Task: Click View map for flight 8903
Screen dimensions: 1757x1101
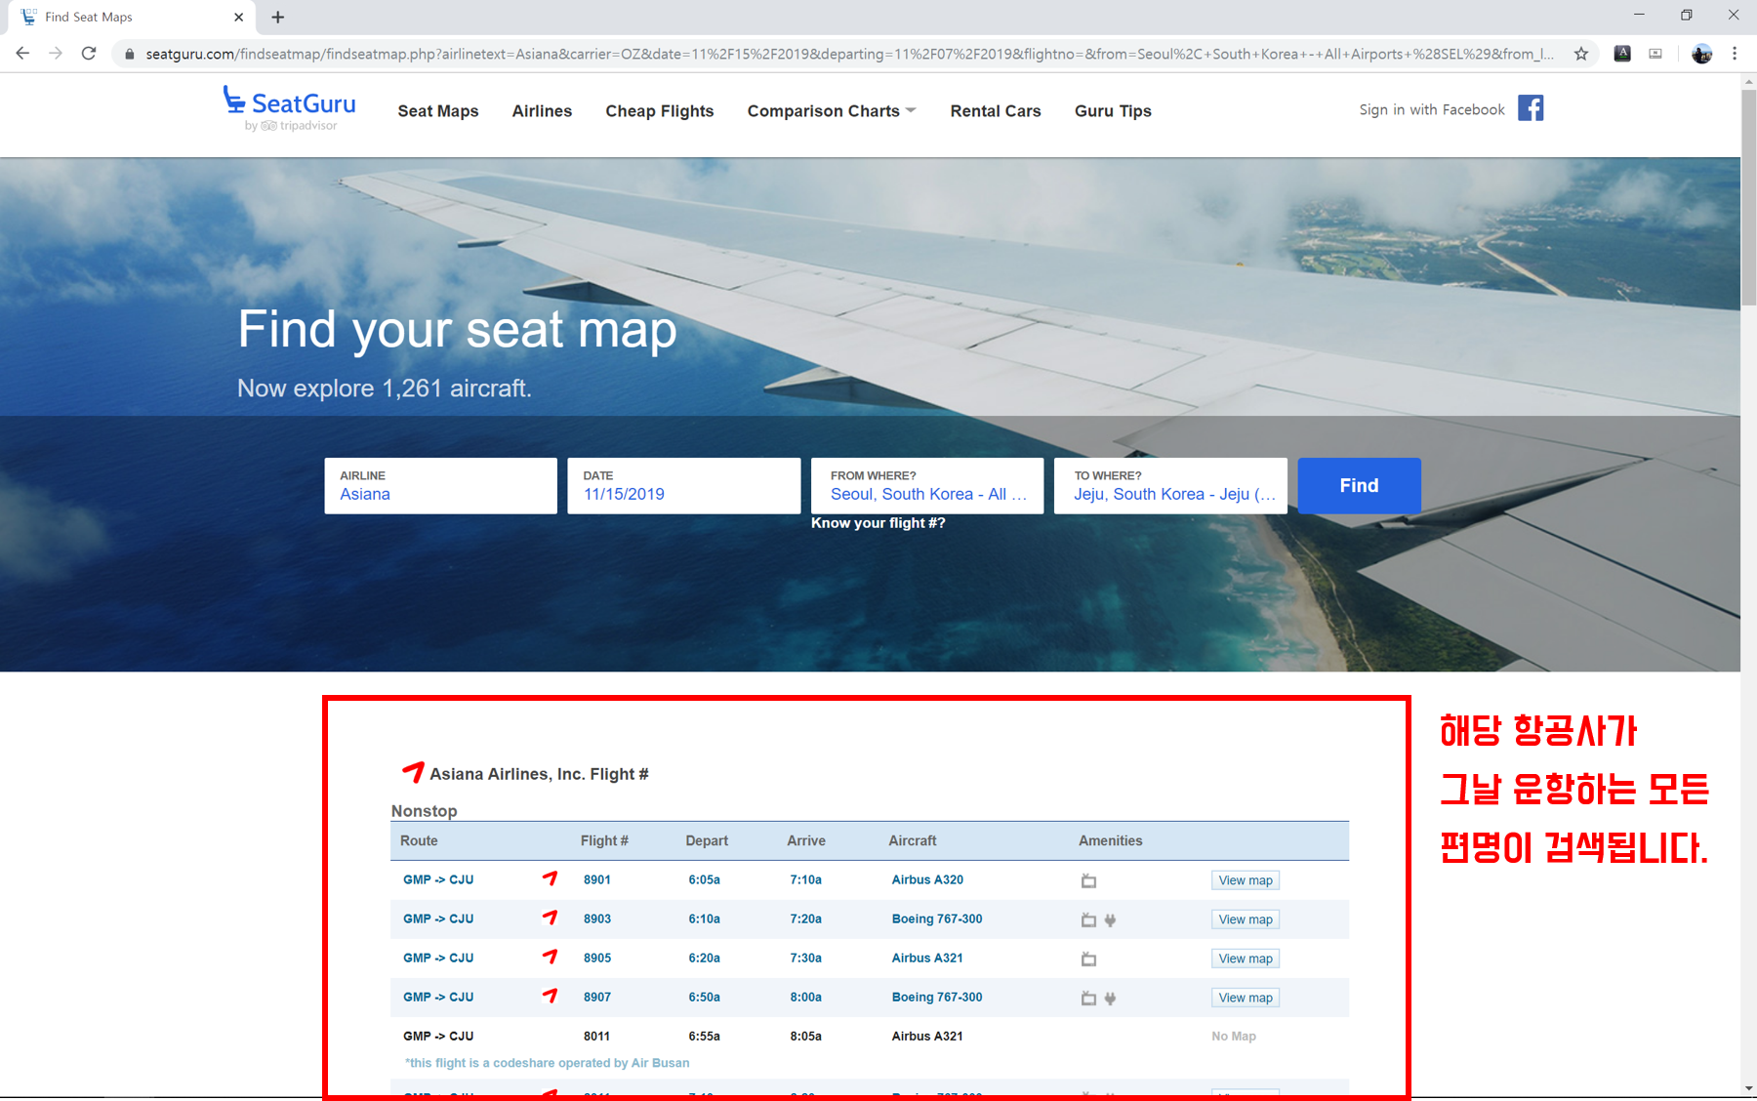Action: coord(1246,919)
